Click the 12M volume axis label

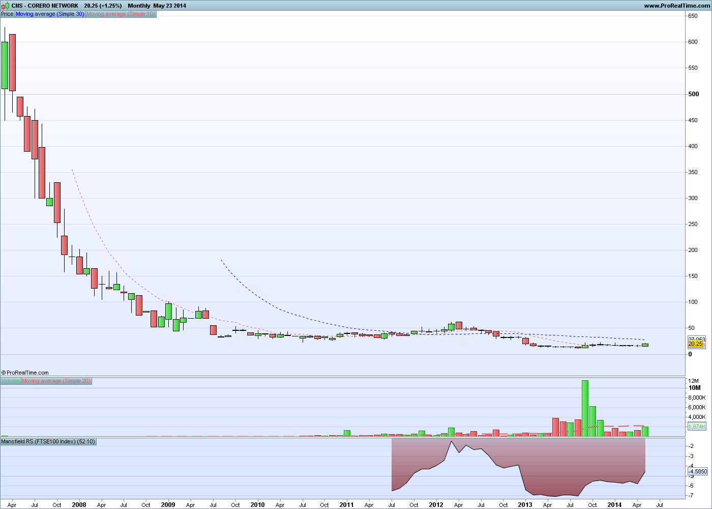(x=693, y=381)
